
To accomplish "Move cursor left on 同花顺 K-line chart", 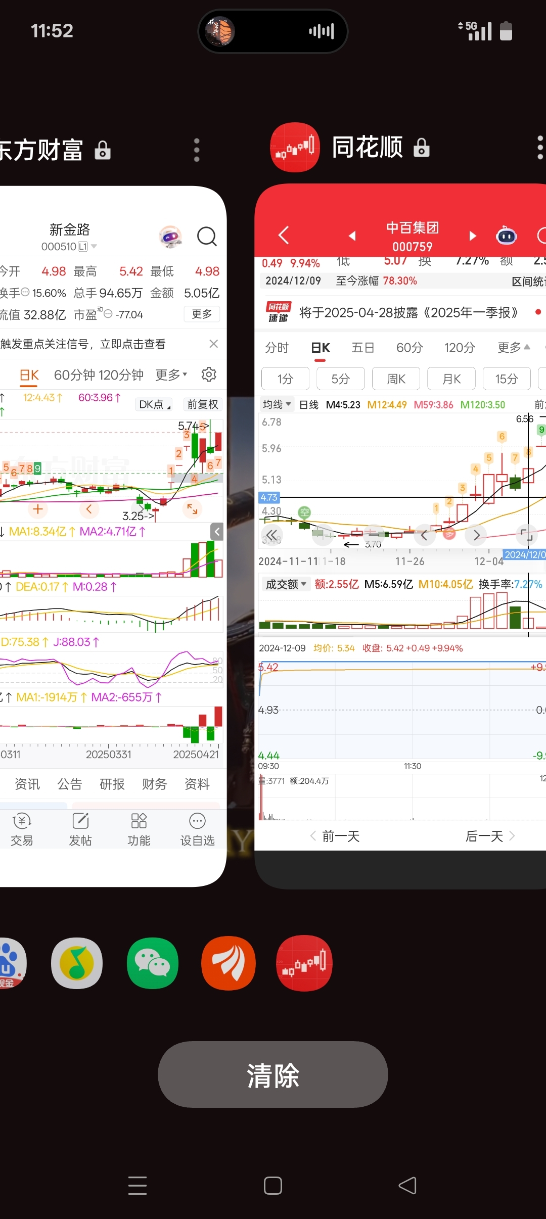I will click(424, 535).
